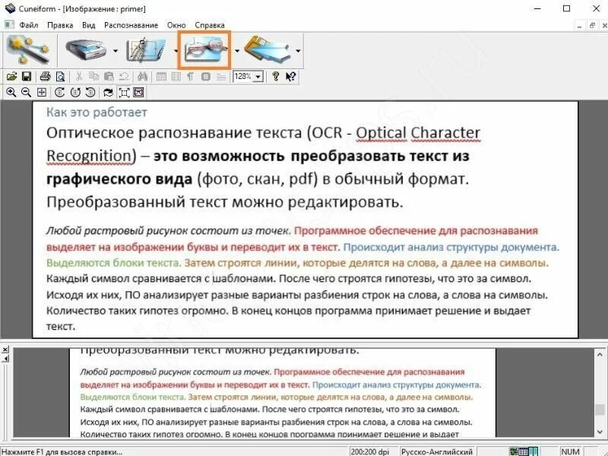Screen dimensions: 608x456
Task: Toggle the picture block tool icon
Action: [x=138, y=92]
